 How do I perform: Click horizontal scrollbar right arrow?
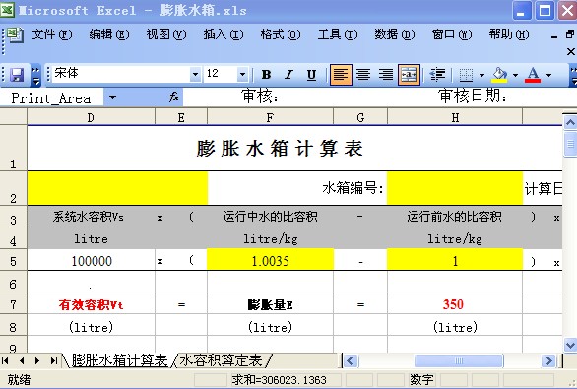pos(548,360)
